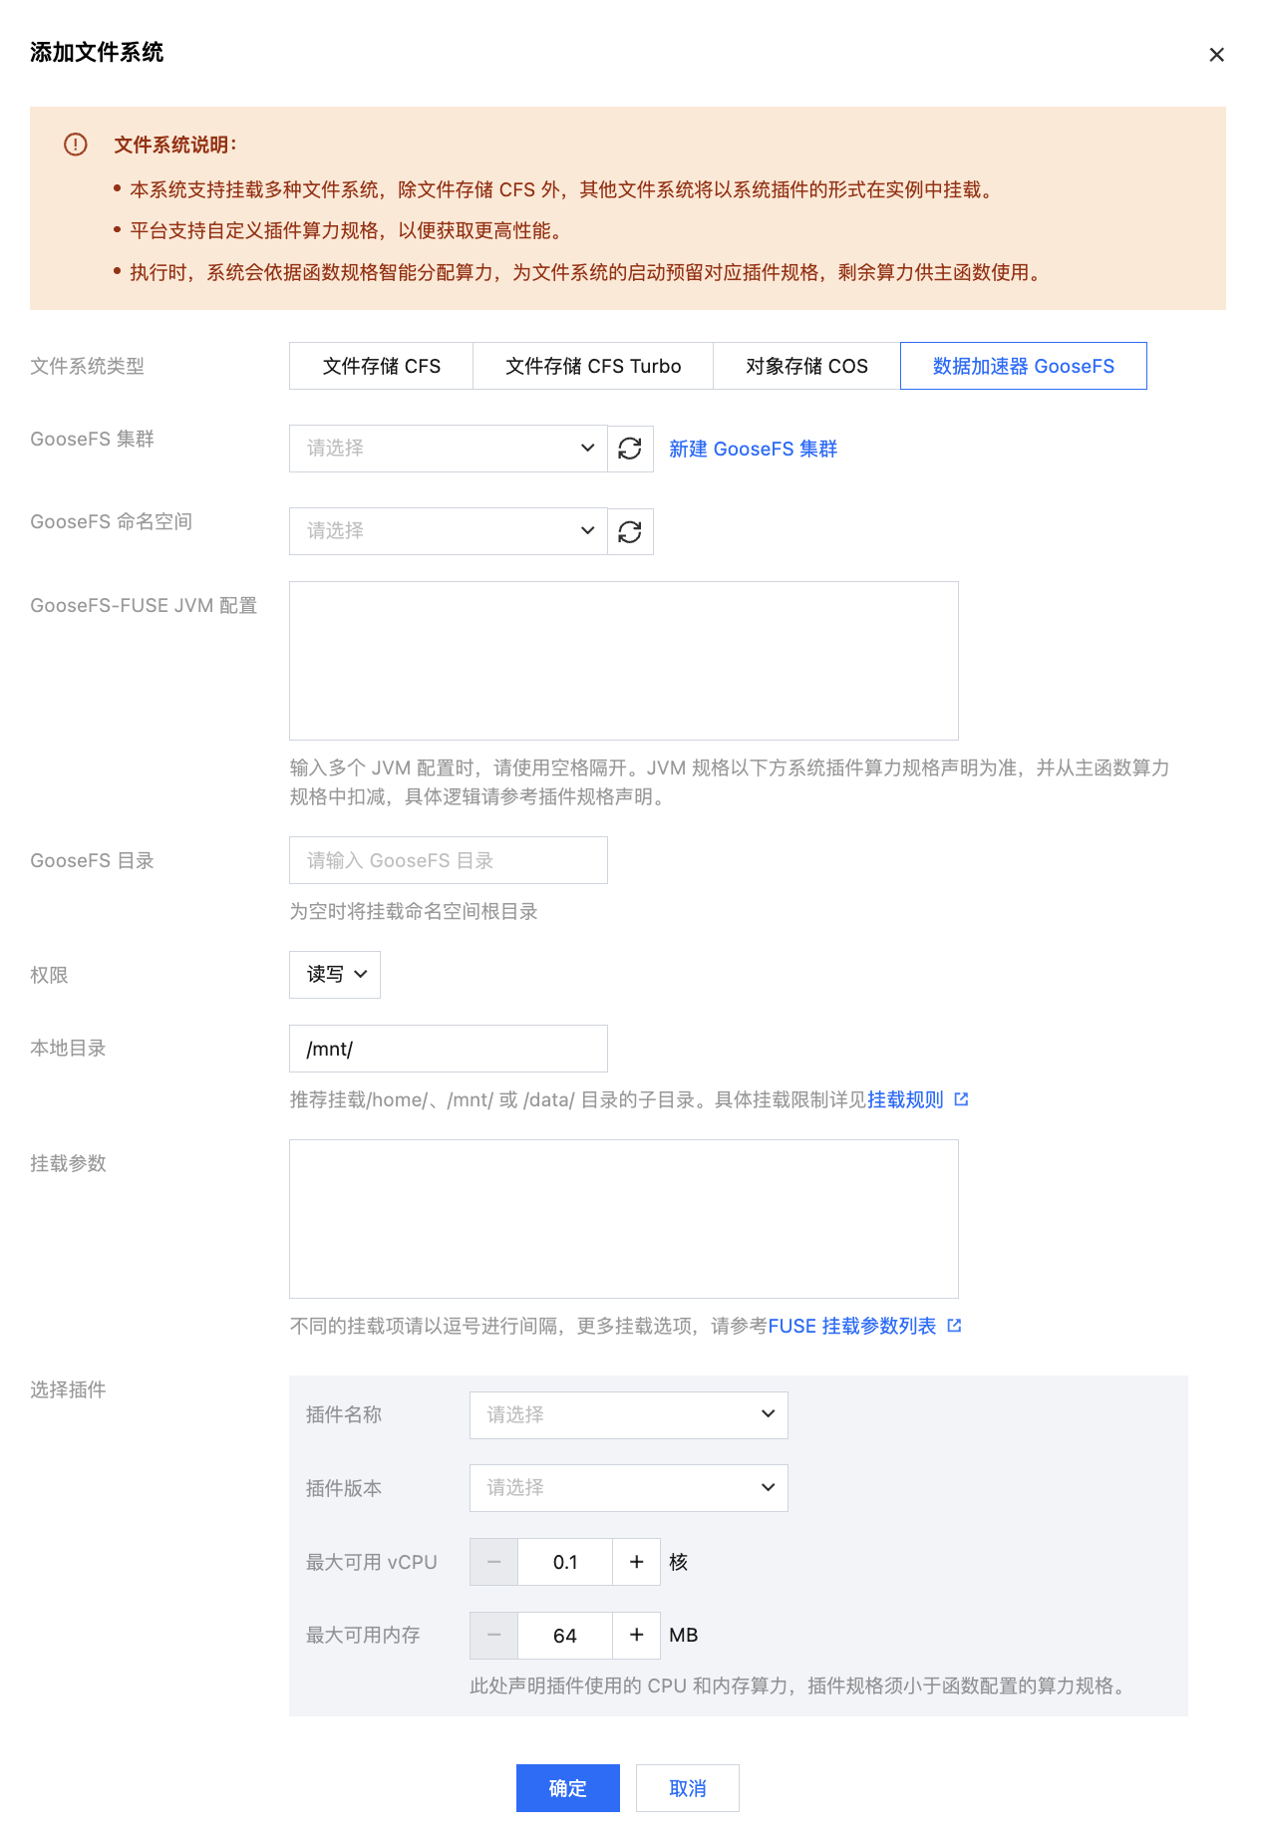The image size is (1262, 1838).
Task: Click the 添加文件系统 dialog title
Action: click(x=97, y=52)
